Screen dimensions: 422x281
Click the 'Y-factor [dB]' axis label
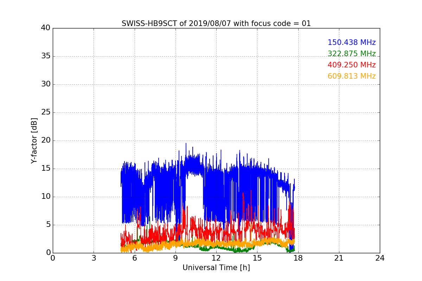34,140
